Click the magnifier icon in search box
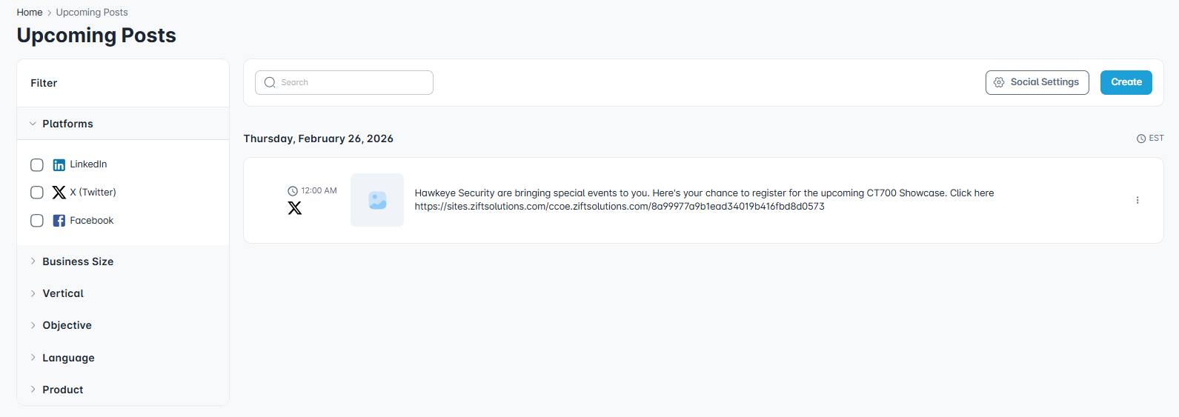 tap(270, 82)
